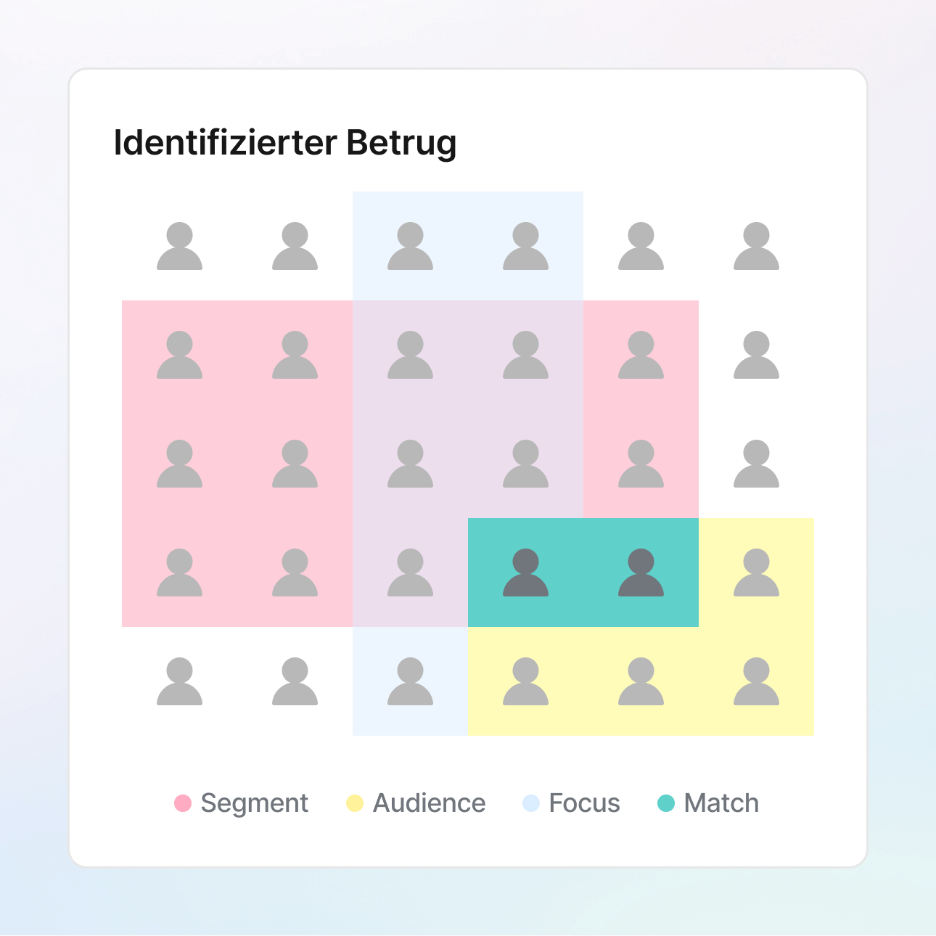Select the "Segment" legend label

pyautogui.click(x=254, y=803)
